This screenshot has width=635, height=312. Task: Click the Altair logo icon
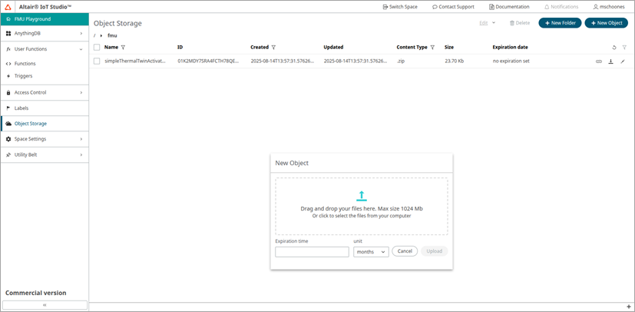(8, 6)
